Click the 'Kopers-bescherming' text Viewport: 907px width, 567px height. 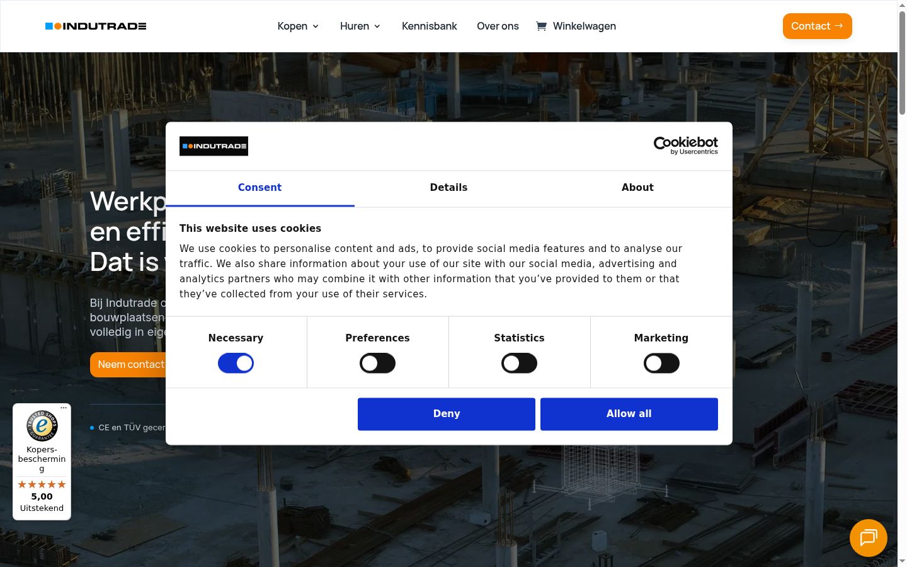coord(42,459)
